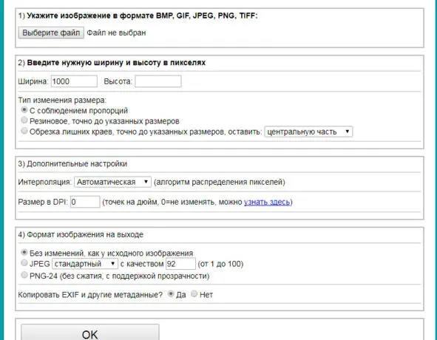Select PNG-24 output format radio button

tap(24, 275)
